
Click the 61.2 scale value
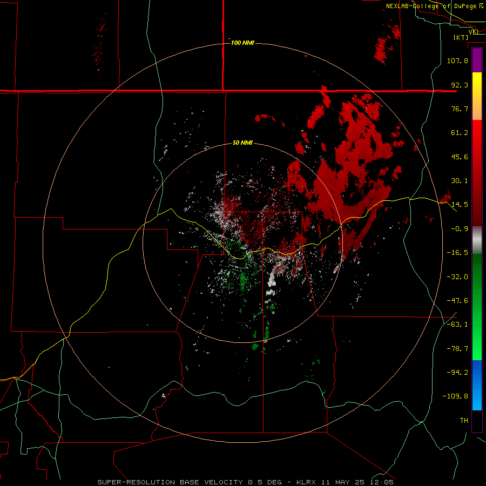coord(460,133)
